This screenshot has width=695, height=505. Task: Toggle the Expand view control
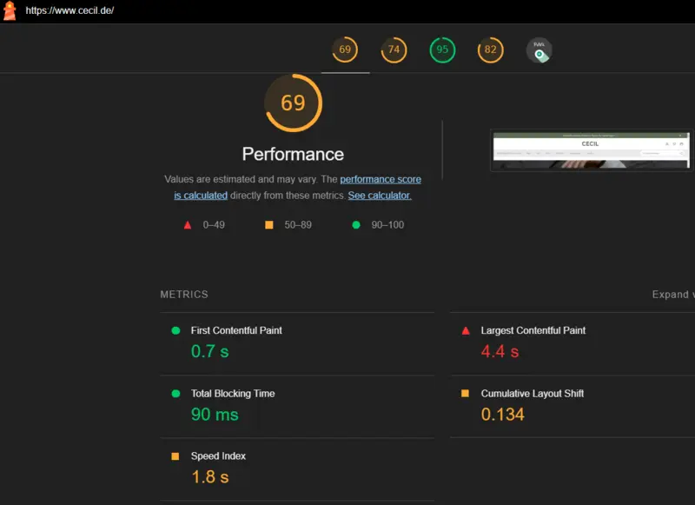(x=672, y=295)
